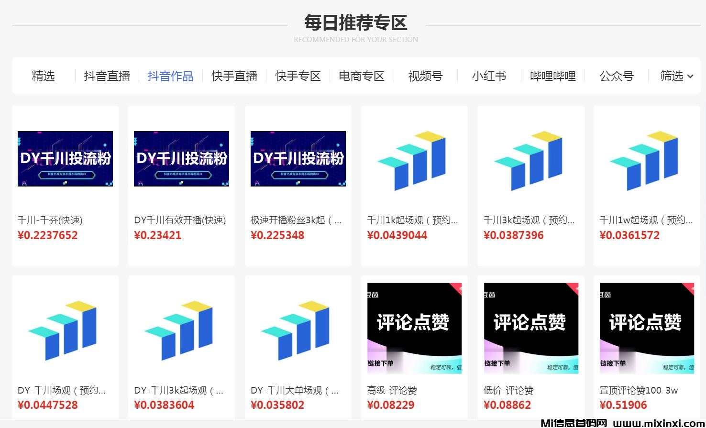Viewport: 706px width, 428px height.
Task: Open the 小红书 category tab
Action: tap(489, 76)
